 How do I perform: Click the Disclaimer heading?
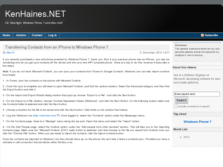click(181, 45)
